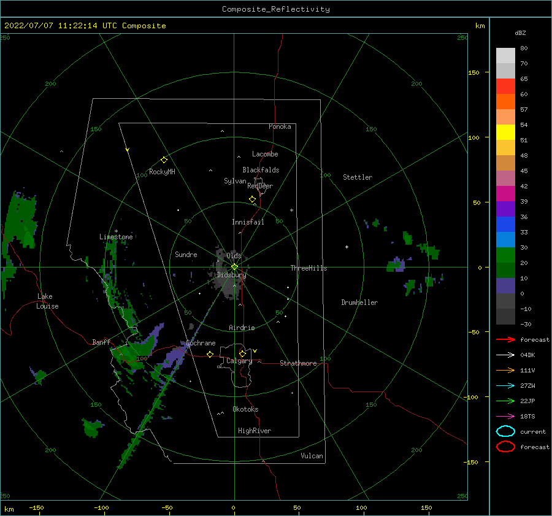The image size is (552, 516).
Task: Click the RockyMH label
Action: (162, 172)
